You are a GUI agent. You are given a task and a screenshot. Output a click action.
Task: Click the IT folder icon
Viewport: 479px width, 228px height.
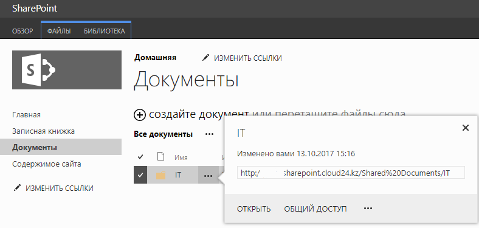click(160, 176)
